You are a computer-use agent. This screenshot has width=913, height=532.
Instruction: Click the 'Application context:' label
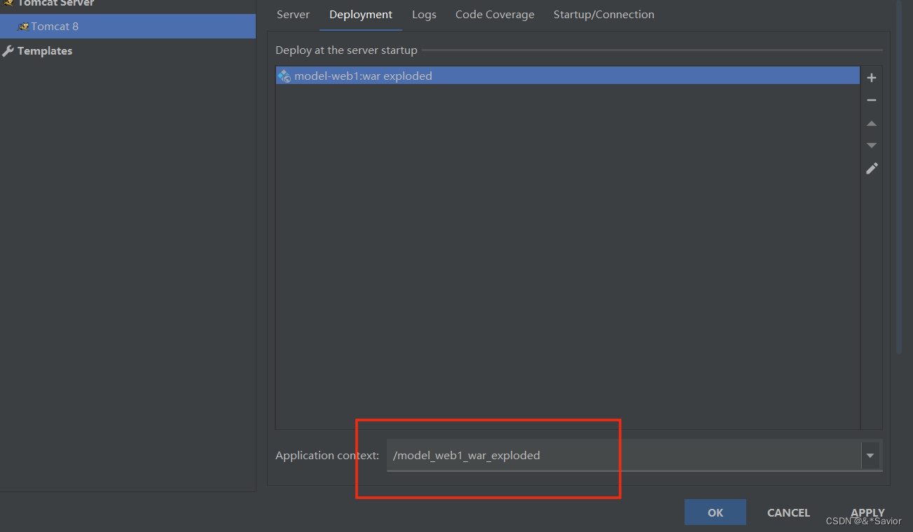tap(327, 456)
